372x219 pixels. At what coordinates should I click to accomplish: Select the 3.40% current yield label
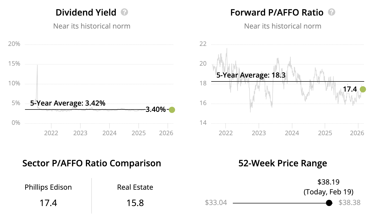coord(156,109)
